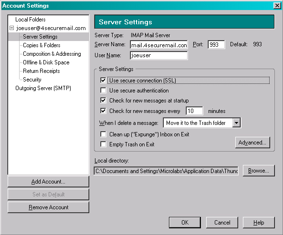Toggle Check for new messages every checkbox
The height and width of the screenshot is (235, 283).
click(103, 111)
